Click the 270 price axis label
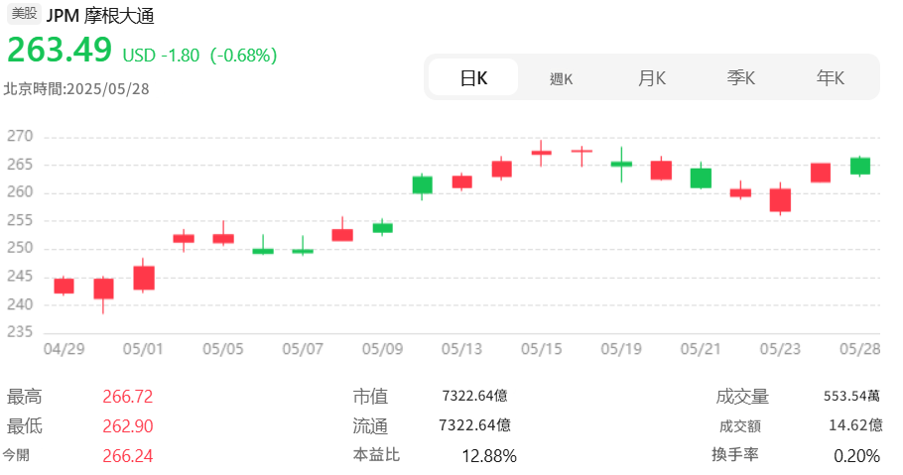Screen dimensions: 903x475 click(20, 137)
